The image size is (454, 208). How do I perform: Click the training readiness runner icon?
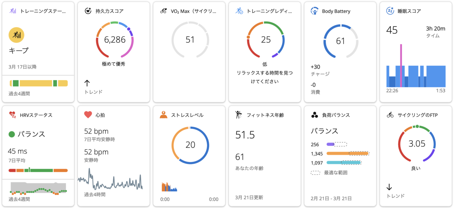point(239,11)
